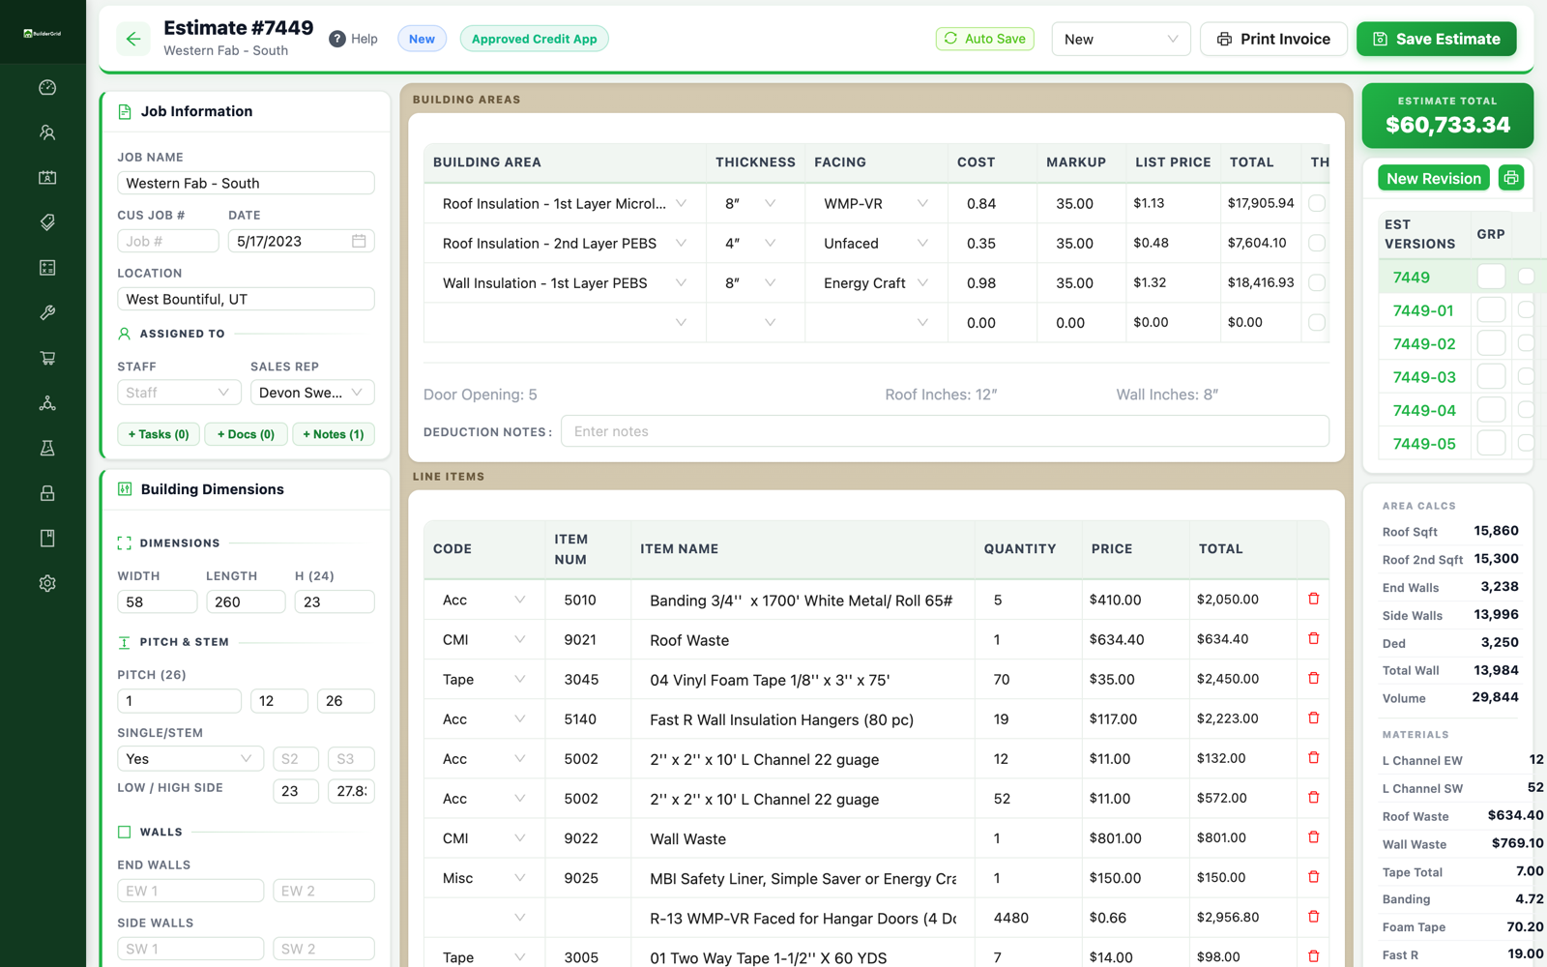Click the Save Estimate button
This screenshot has width=1547, height=967.
pyautogui.click(x=1436, y=39)
